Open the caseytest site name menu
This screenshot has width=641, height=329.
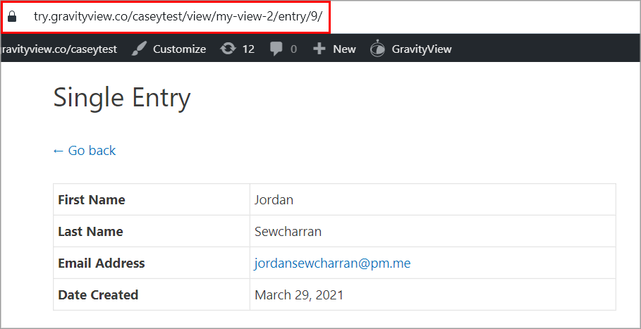point(59,49)
